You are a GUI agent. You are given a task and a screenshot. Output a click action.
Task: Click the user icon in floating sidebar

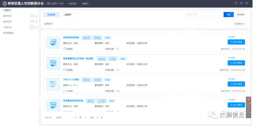[249, 110]
